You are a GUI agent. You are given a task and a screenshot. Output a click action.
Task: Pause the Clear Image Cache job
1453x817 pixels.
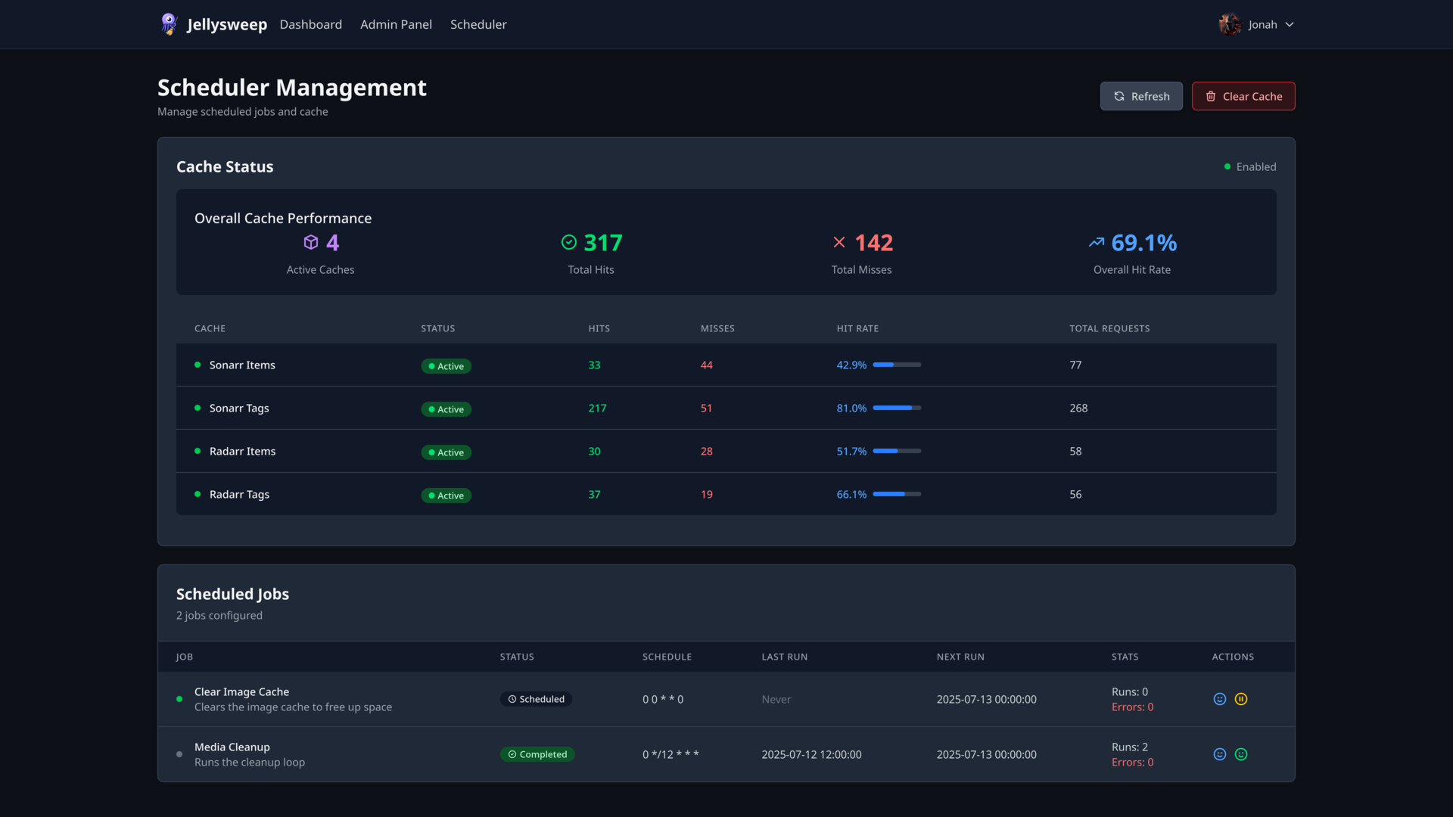(x=1241, y=699)
